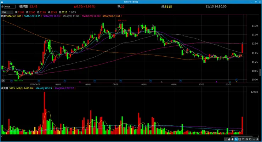Click the 10/02 date axis label
Screen dimensions: 262x142
click(x=201, y=85)
